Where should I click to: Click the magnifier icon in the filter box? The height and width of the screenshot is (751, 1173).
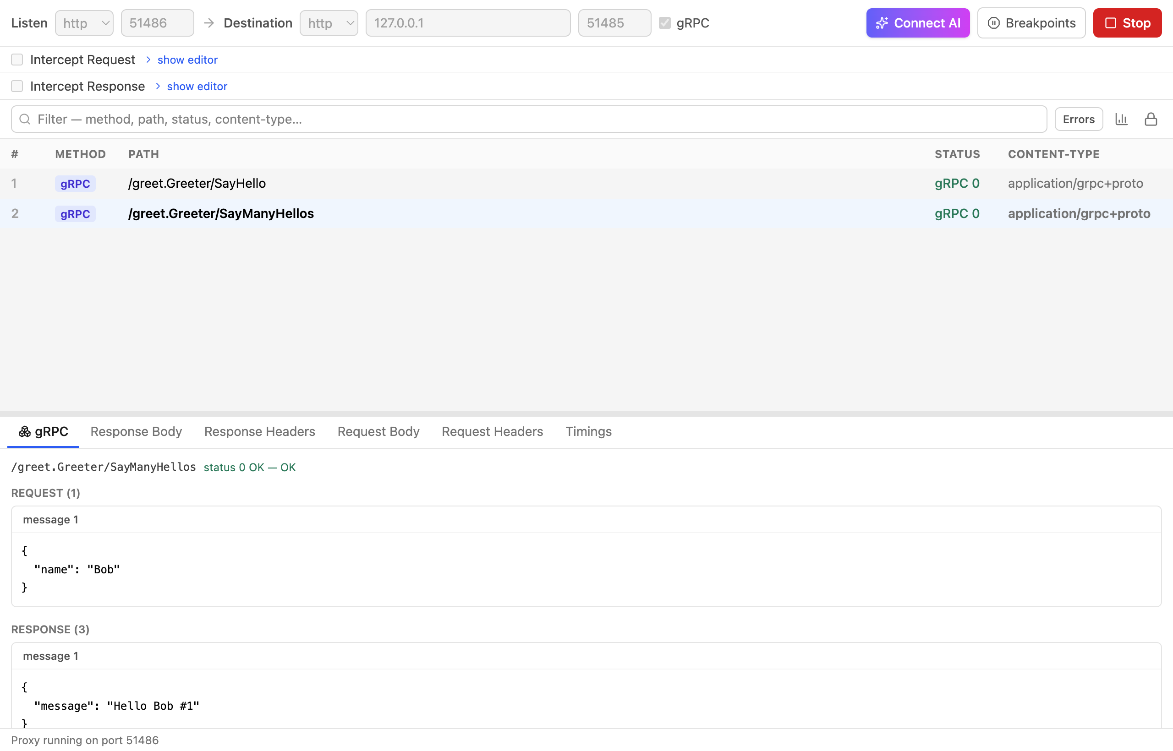[25, 119]
